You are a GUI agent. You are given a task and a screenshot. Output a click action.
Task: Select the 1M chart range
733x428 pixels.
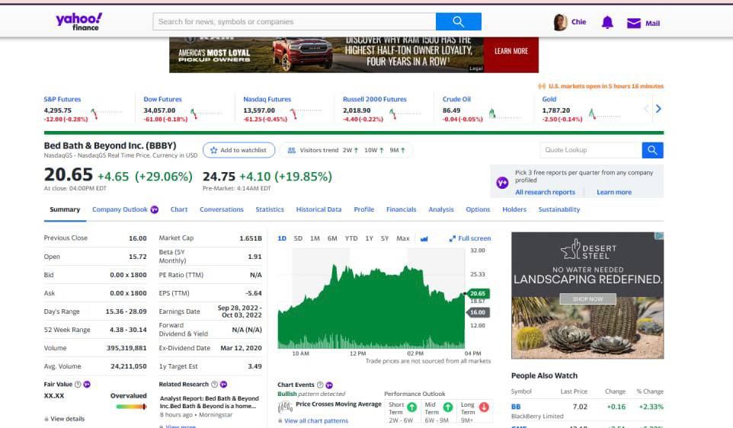tap(315, 239)
